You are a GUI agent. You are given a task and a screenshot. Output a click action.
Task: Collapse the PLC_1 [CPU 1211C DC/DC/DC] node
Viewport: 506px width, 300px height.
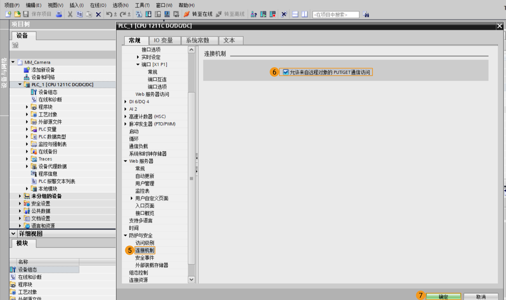(20, 84)
